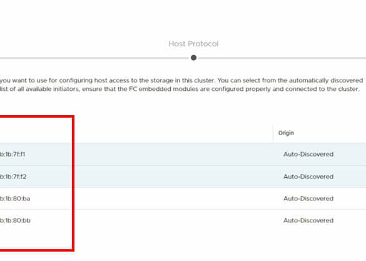Click empty space below the 80:bb initiator
Screen dimensions: 366x261
(35, 237)
